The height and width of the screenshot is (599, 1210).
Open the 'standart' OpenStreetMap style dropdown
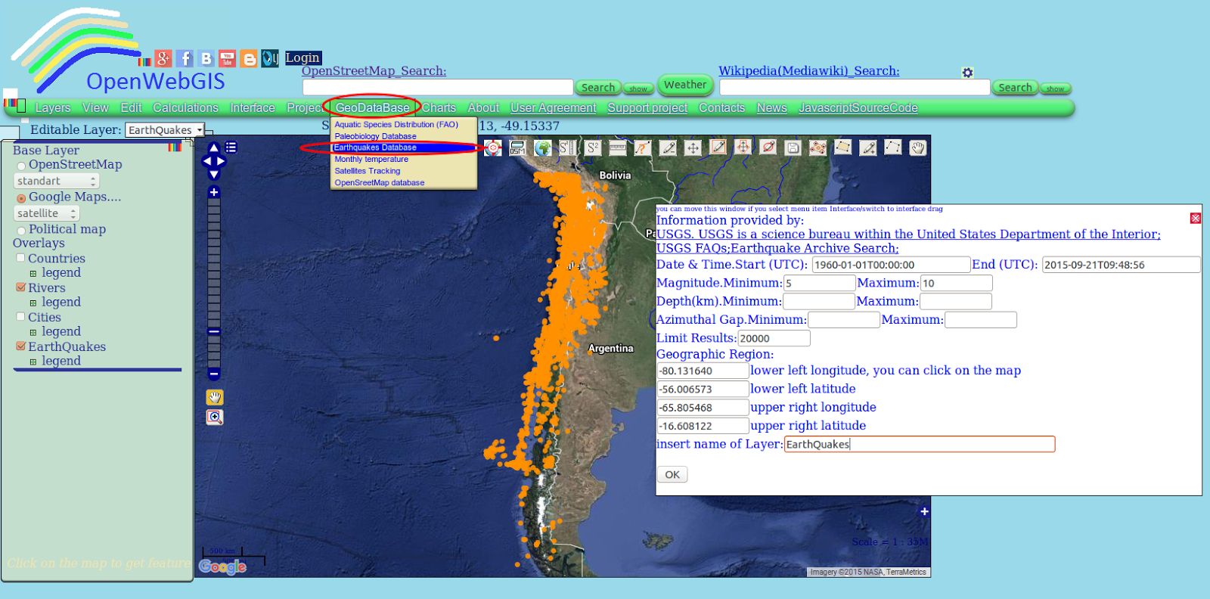coord(57,181)
